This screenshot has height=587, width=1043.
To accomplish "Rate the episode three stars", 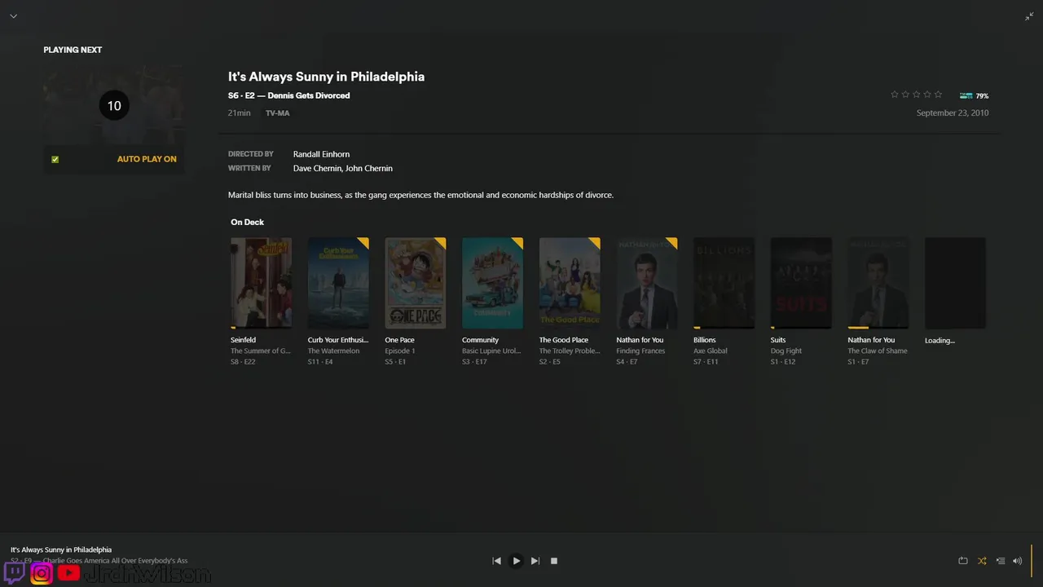I will (x=916, y=95).
